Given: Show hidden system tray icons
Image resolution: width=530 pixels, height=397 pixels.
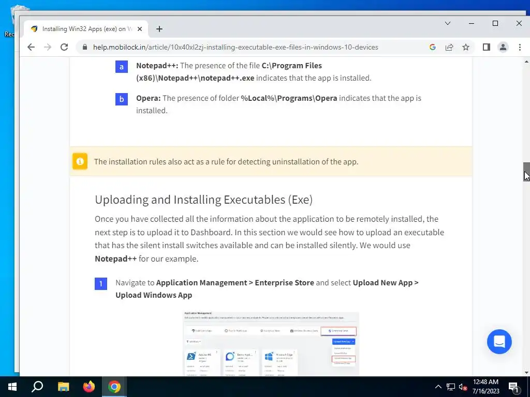Looking at the screenshot, I should (438, 387).
